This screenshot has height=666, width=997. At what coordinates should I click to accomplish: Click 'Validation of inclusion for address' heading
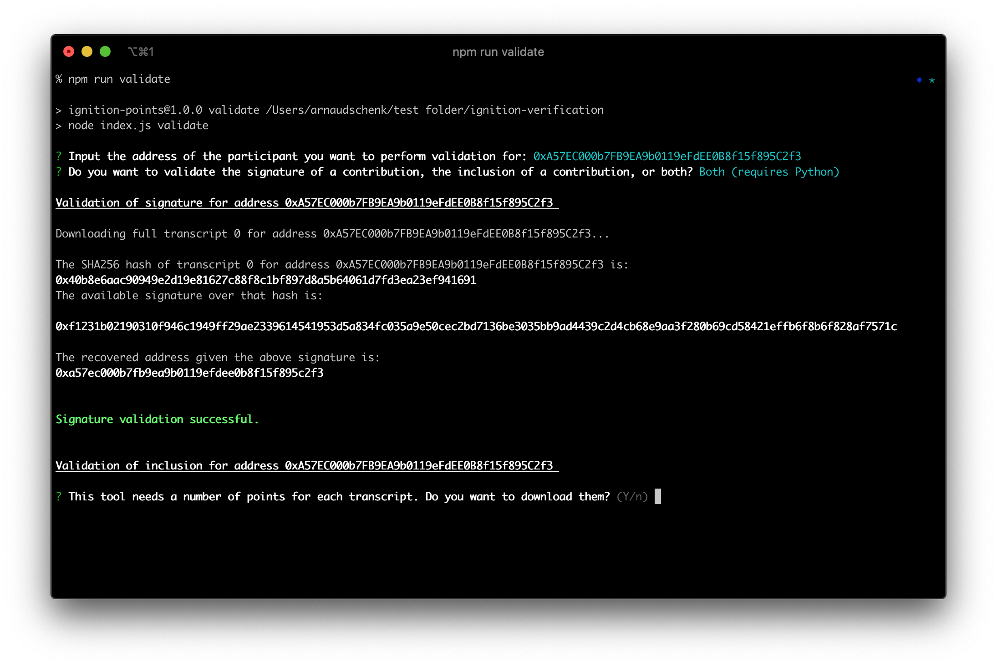tap(307, 466)
